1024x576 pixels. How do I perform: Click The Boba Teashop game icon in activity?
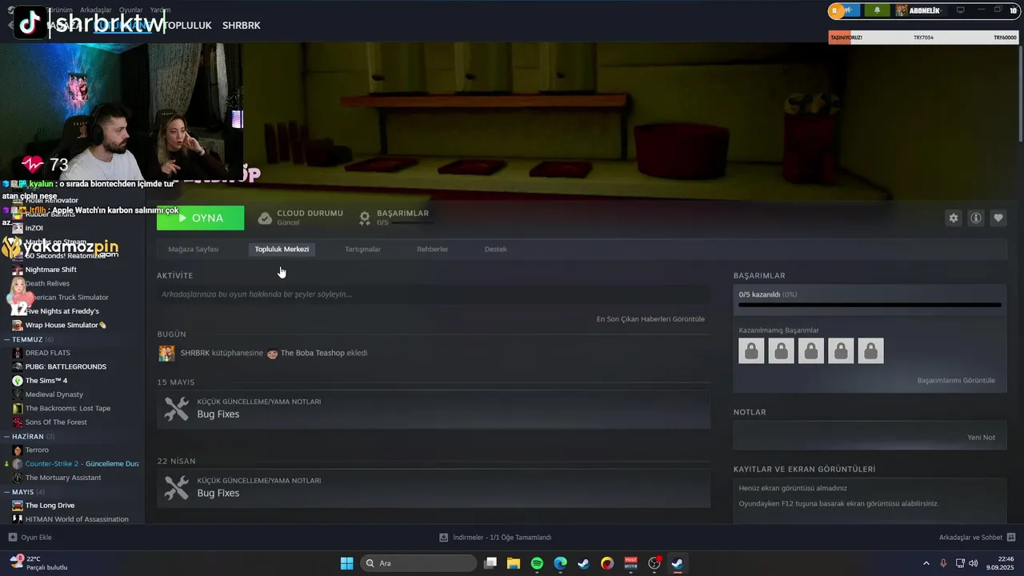coord(272,353)
